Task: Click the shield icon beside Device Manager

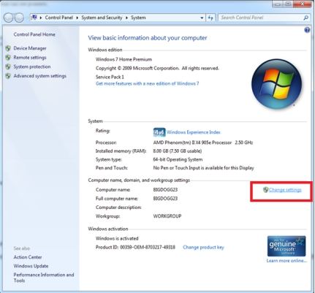Action: point(8,48)
